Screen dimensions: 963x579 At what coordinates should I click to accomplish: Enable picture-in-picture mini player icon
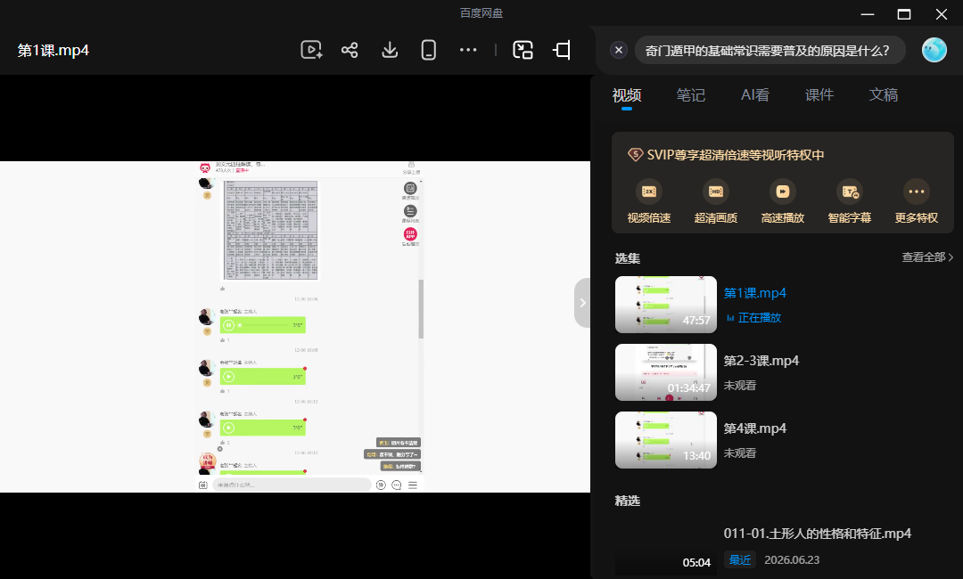coord(523,50)
